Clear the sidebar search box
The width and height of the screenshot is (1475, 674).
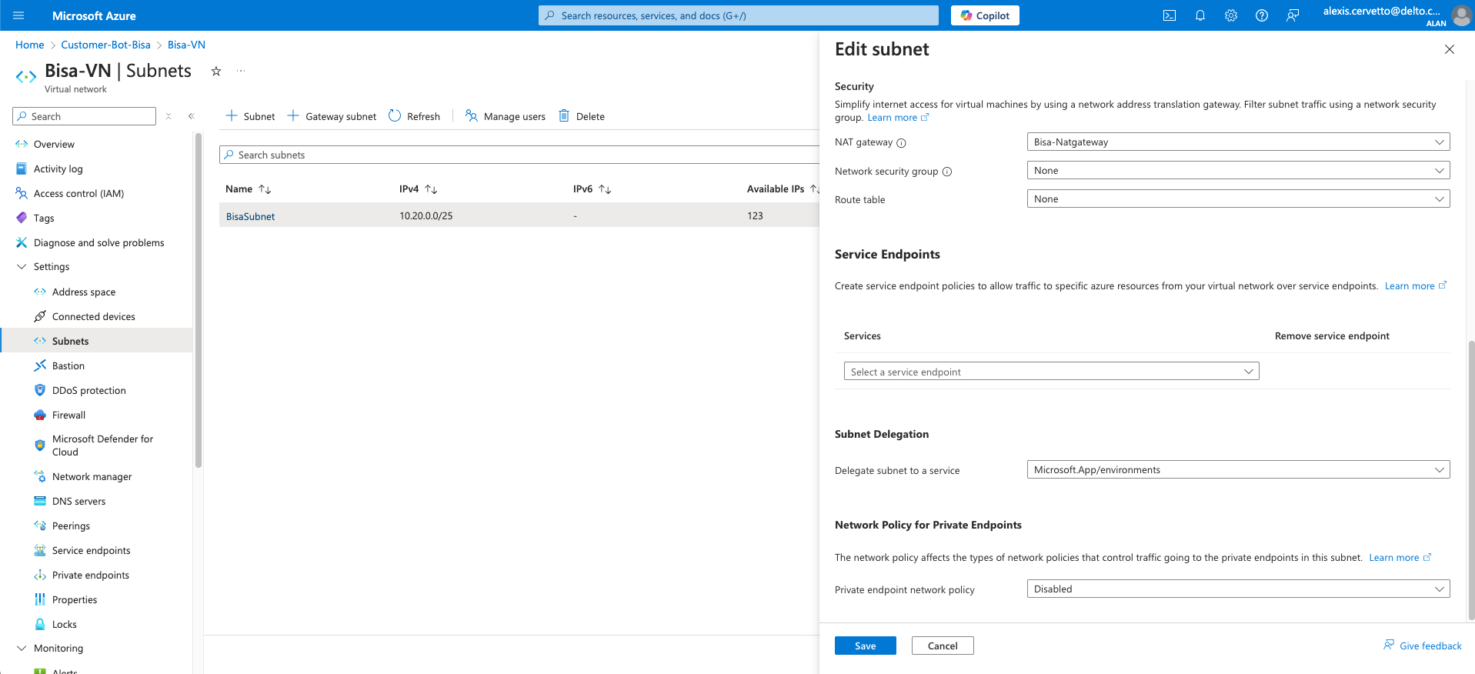tap(169, 116)
